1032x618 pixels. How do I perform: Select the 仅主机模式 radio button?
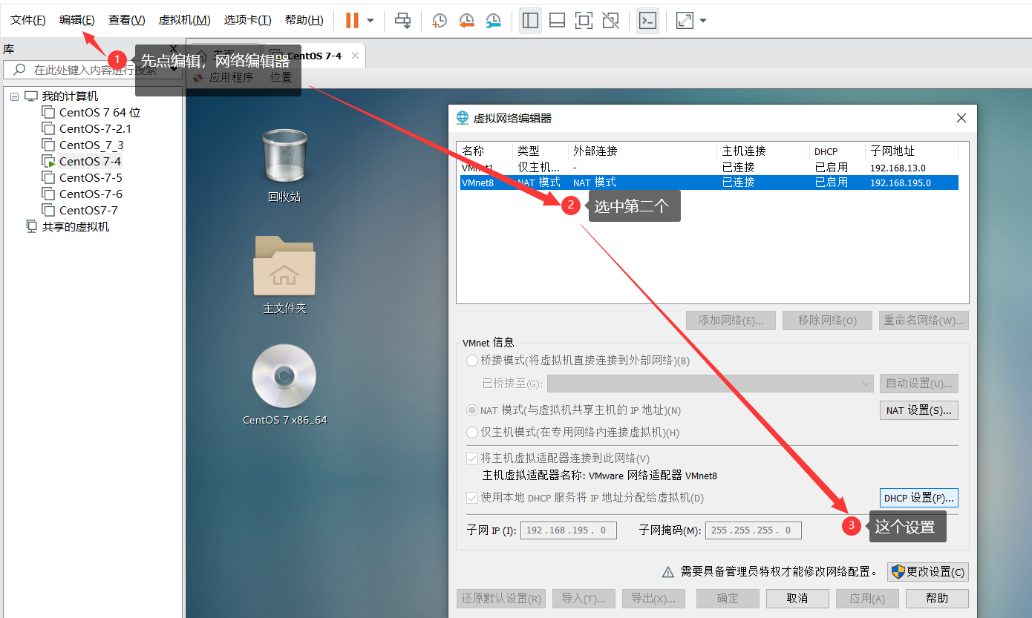coord(472,433)
